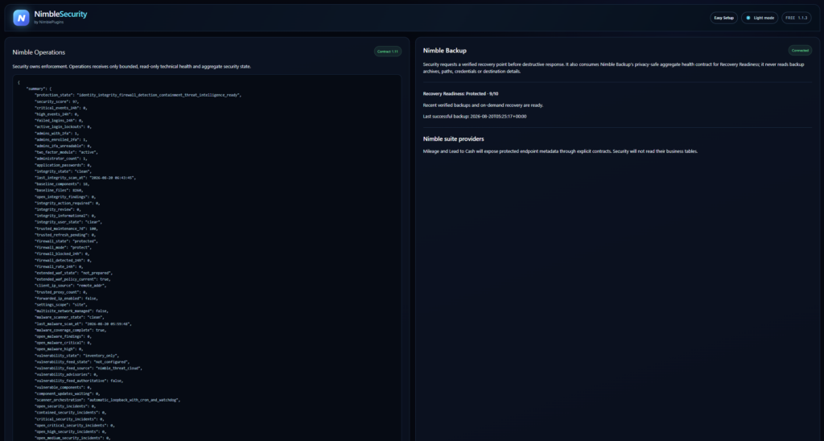This screenshot has height=441, width=824.
Task: Click the Nimble Backup heading
Action: (444, 51)
